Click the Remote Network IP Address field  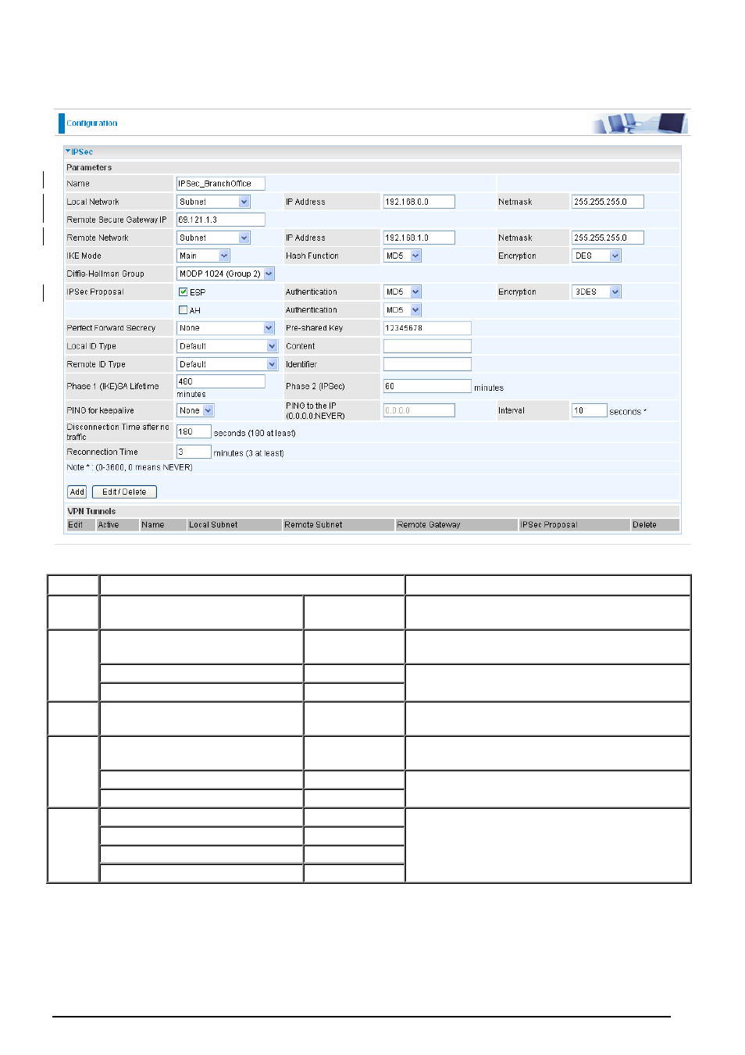click(x=419, y=238)
